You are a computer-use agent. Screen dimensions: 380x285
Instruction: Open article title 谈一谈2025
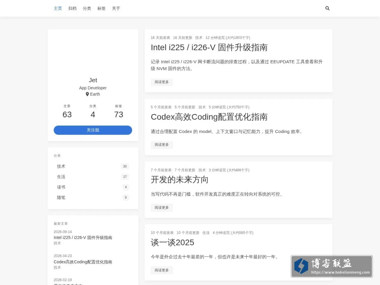pos(173,243)
